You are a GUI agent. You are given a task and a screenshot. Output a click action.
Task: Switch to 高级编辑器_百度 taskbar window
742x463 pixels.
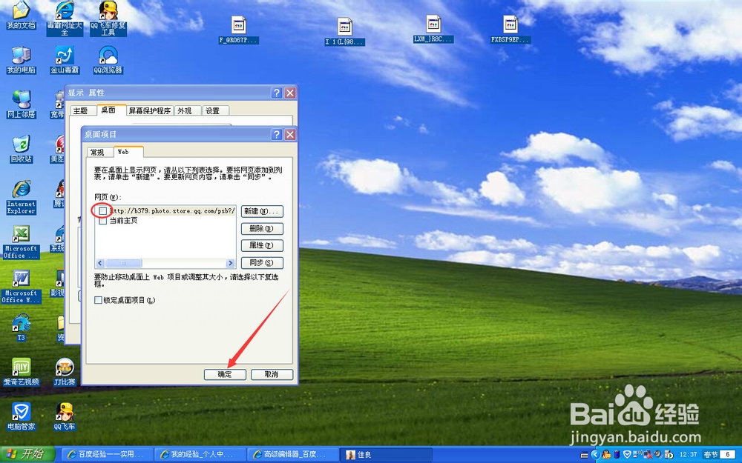(x=293, y=455)
